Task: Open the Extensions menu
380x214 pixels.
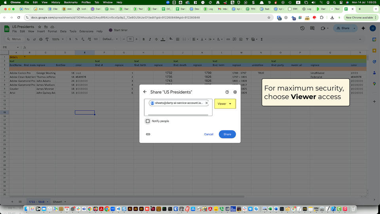Action: [x=86, y=31]
